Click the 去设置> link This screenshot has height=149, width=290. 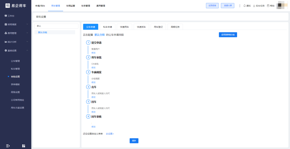pyautogui.click(x=110, y=134)
